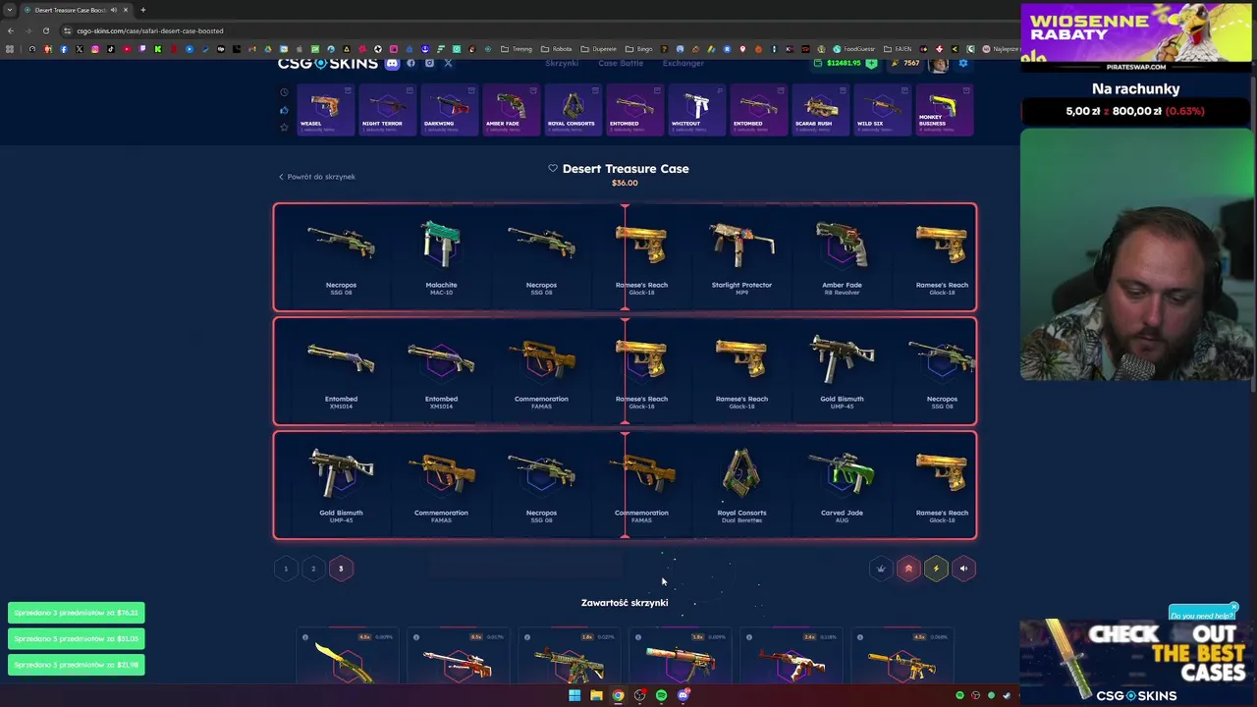Image resolution: width=1257 pixels, height=707 pixels.
Task: Toggle the red double-chevron boost mode
Action: coord(908,569)
